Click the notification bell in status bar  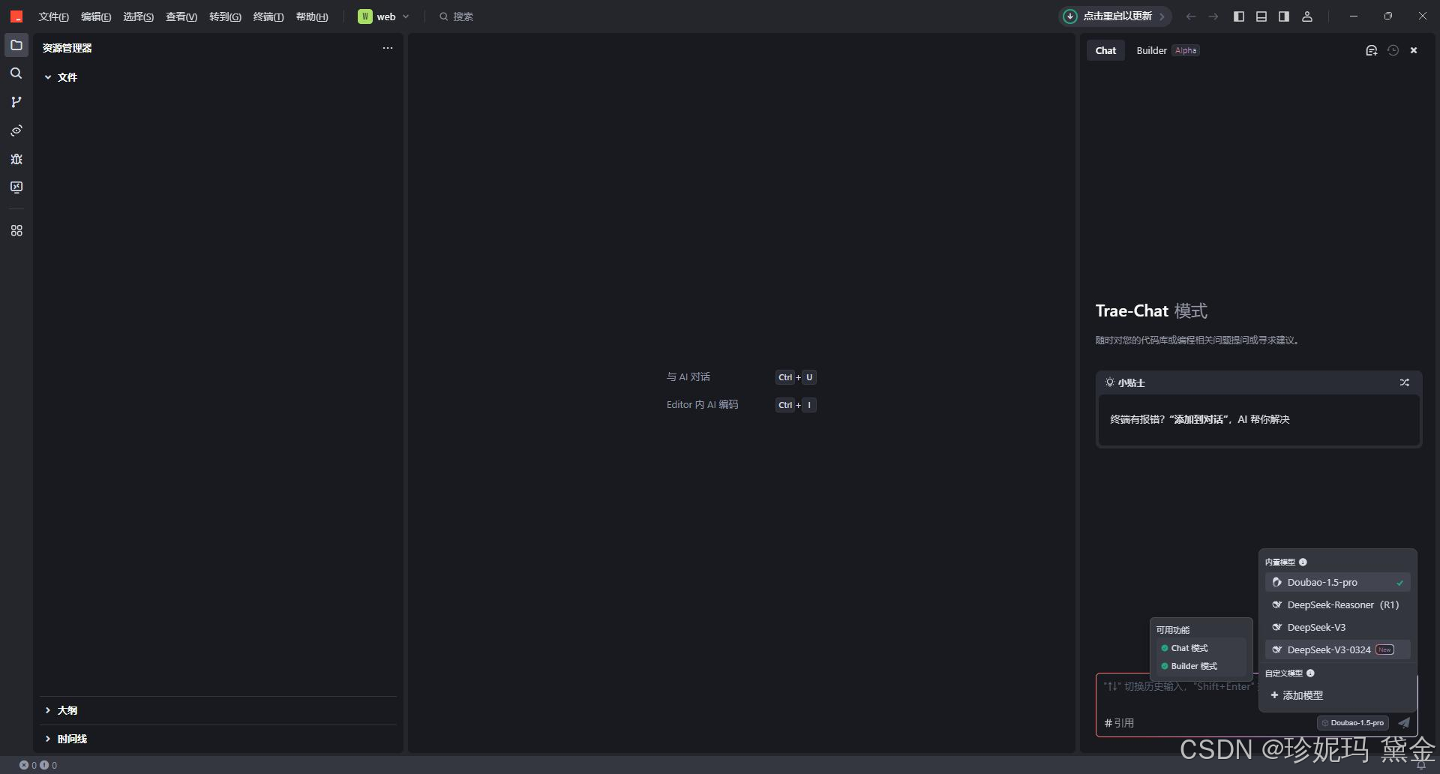pos(1420,765)
